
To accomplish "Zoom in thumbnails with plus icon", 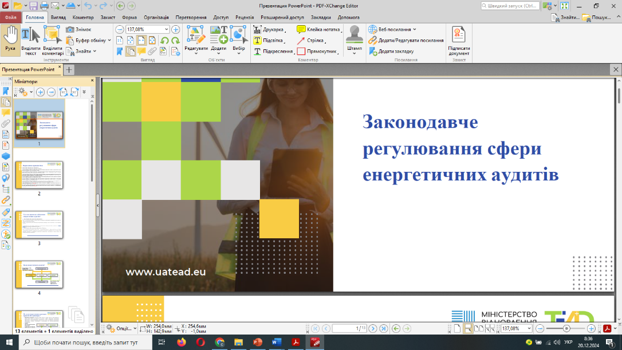I will click(x=40, y=92).
